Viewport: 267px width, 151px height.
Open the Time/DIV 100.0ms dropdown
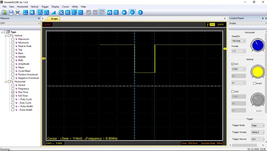[x=239, y=41]
